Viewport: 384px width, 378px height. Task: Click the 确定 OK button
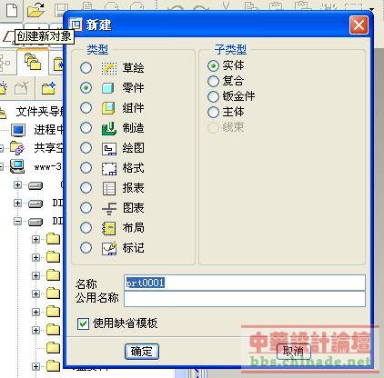click(142, 352)
